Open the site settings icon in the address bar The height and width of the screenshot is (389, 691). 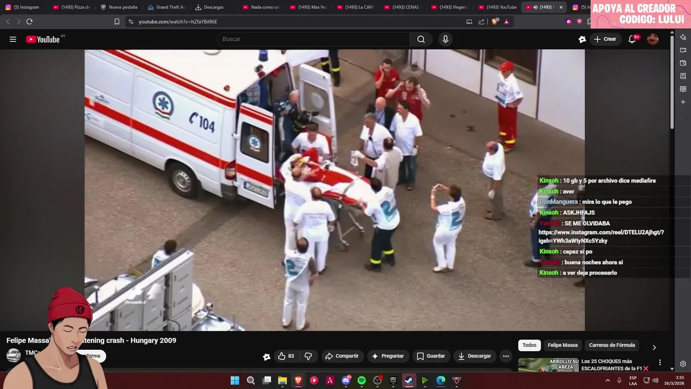[x=131, y=22]
